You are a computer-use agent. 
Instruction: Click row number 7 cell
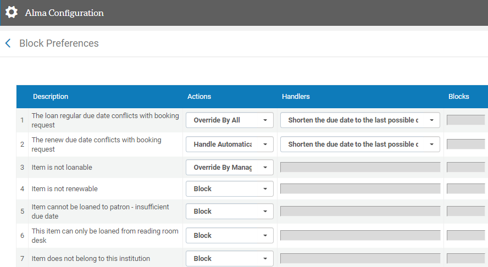pos(22,259)
